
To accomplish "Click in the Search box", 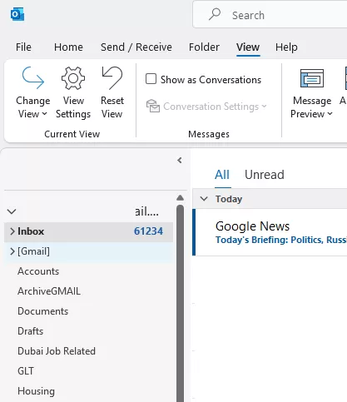I will click(x=270, y=14).
